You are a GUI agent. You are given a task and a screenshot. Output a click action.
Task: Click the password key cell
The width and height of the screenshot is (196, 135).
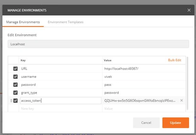pyautogui.click(x=61, y=84)
